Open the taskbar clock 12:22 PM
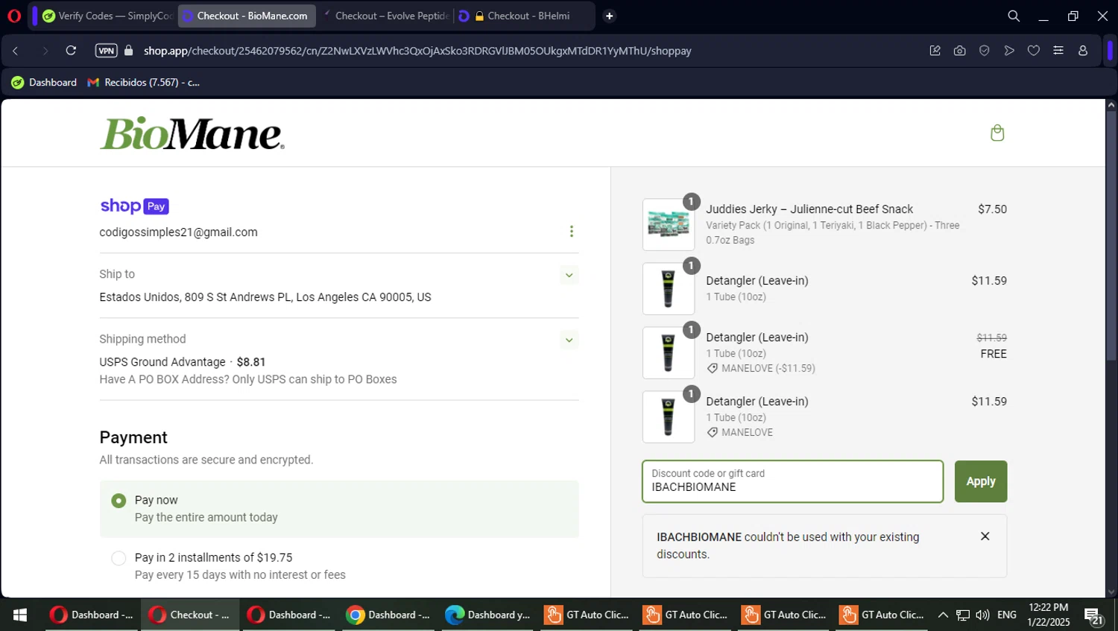Screen dimensions: 1118x631 click(x=1048, y=615)
